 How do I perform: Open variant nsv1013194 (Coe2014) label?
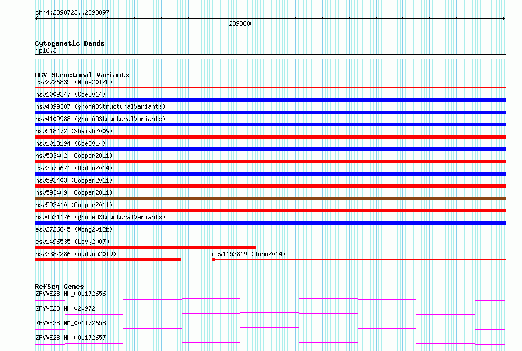(x=70, y=143)
